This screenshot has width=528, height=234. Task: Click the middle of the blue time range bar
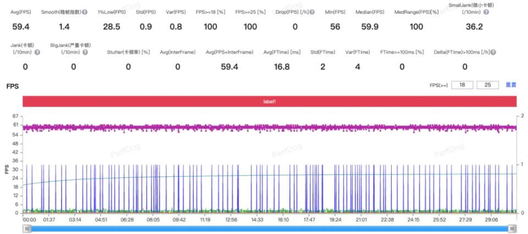point(269,229)
